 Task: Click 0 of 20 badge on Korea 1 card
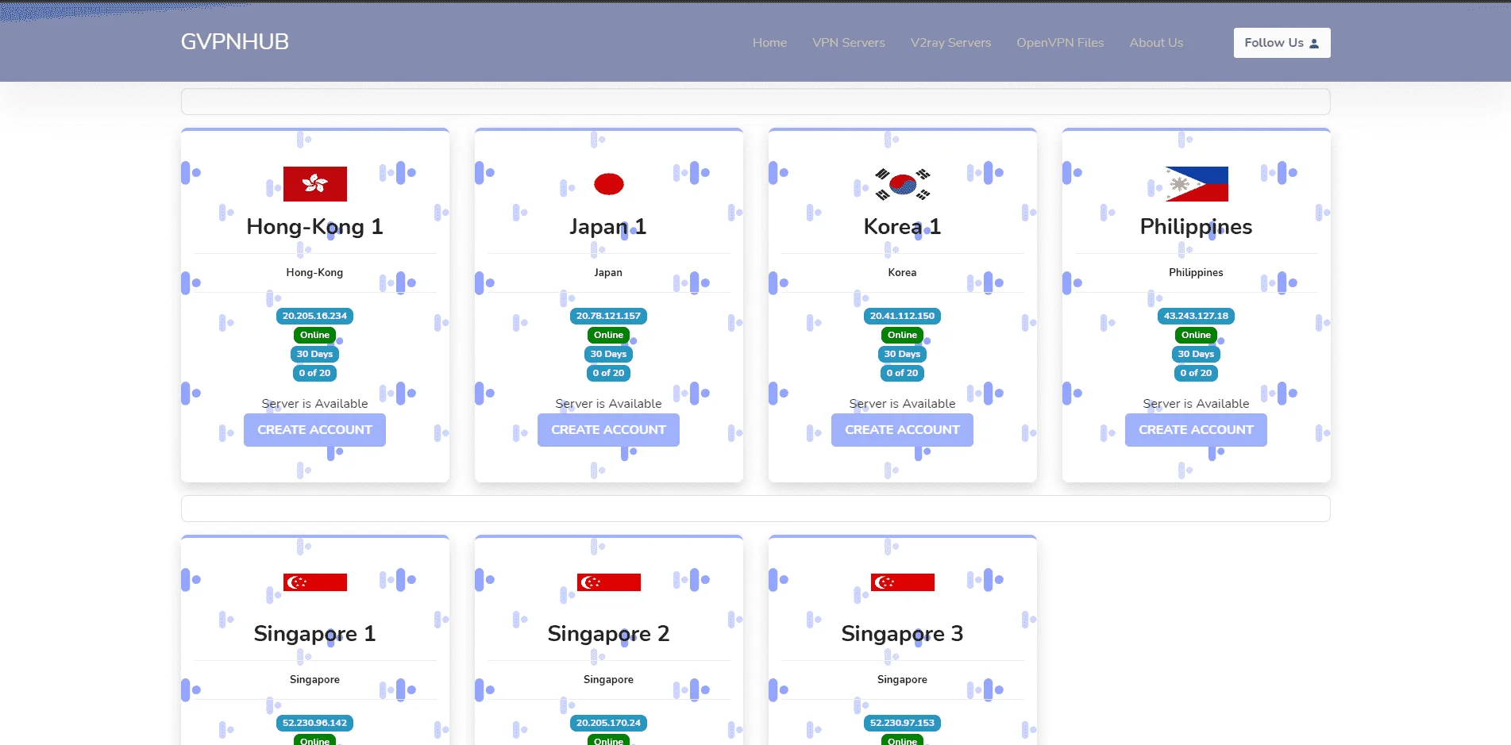(x=902, y=373)
